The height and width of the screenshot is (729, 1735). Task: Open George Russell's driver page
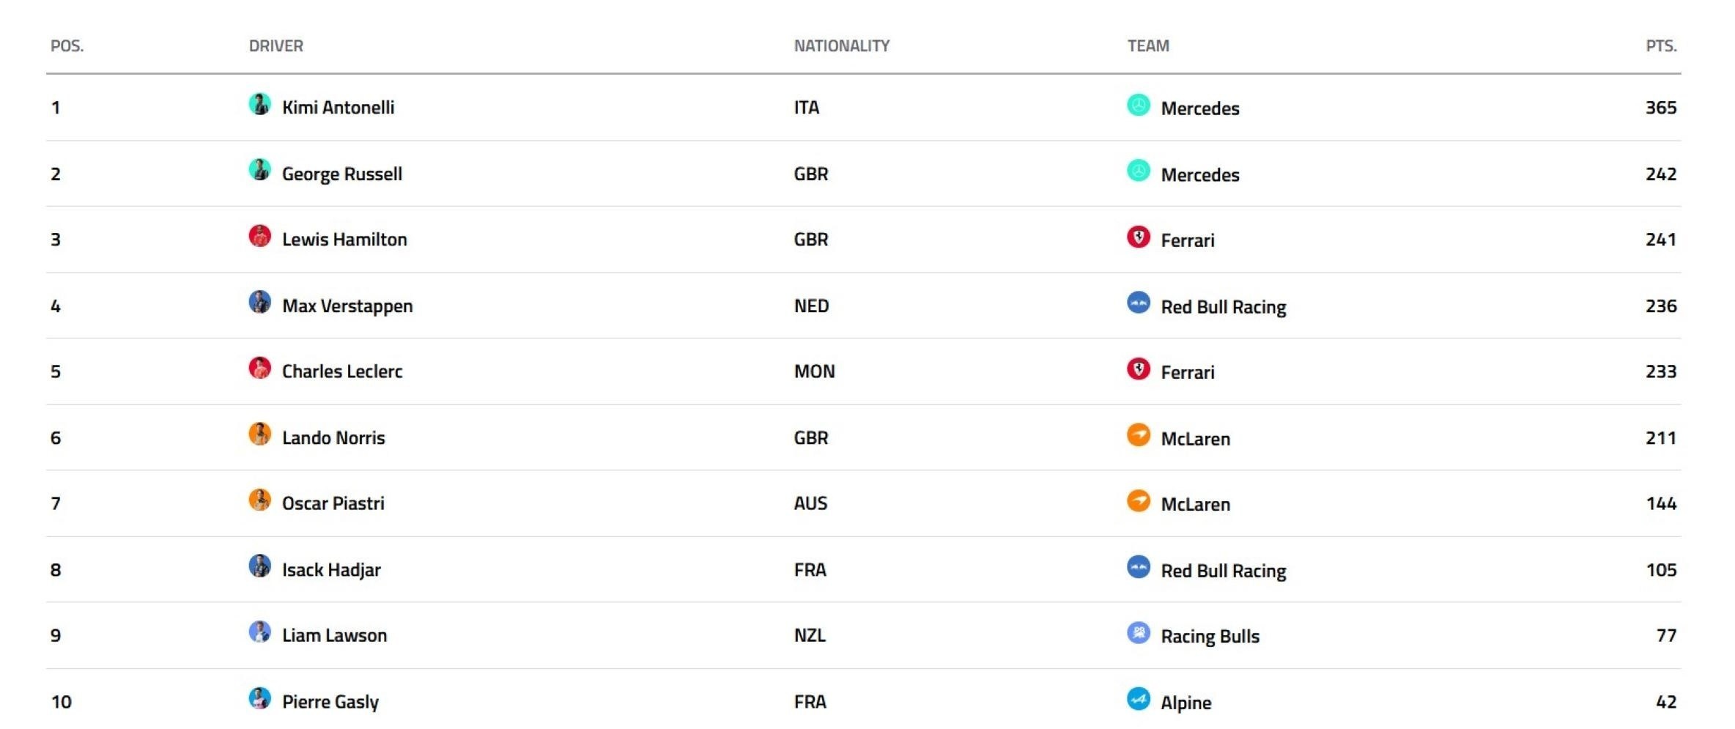(x=342, y=174)
